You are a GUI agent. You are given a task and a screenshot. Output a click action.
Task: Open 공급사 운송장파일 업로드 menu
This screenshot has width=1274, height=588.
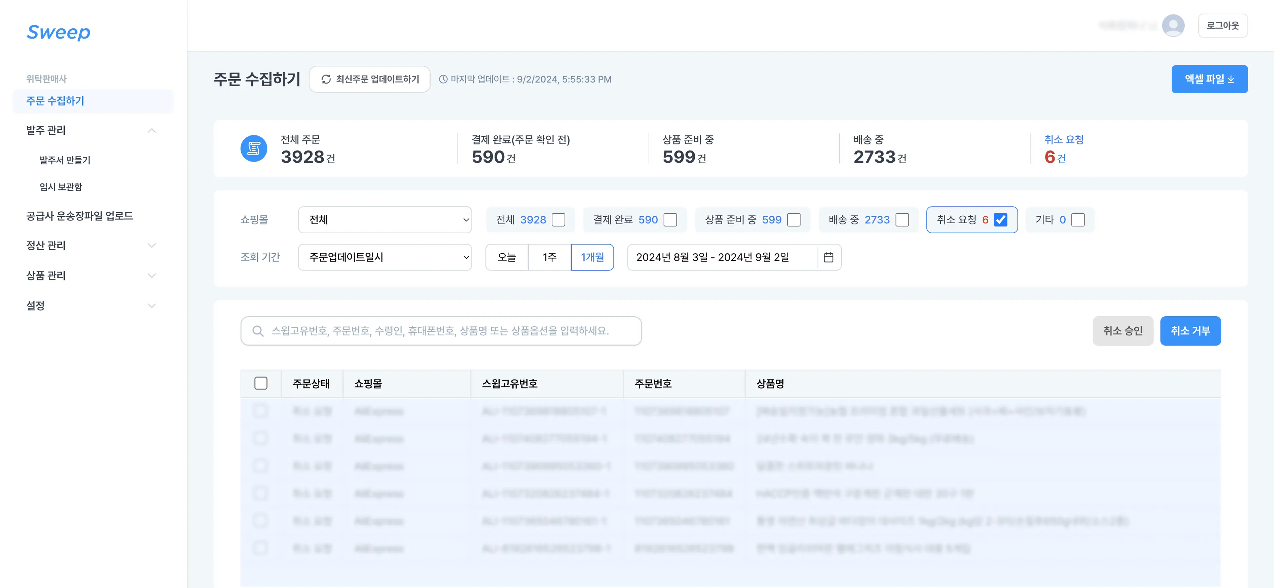click(80, 216)
